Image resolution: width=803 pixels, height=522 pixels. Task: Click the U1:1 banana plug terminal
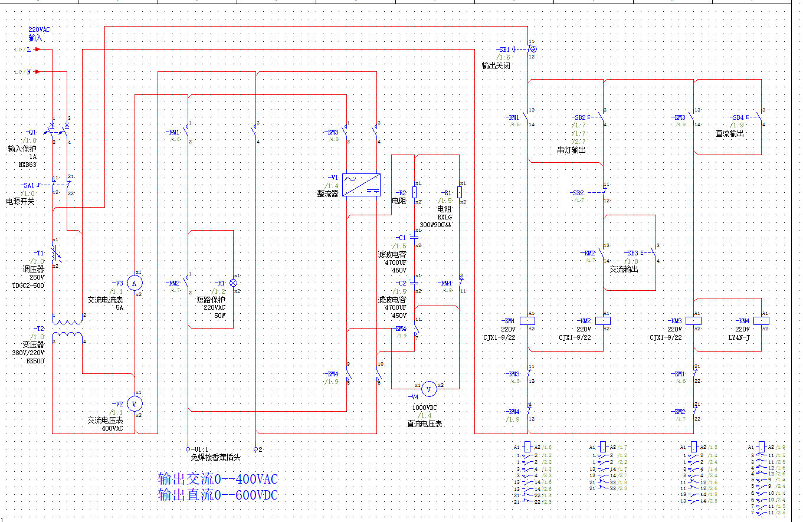[x=188, y=449]
